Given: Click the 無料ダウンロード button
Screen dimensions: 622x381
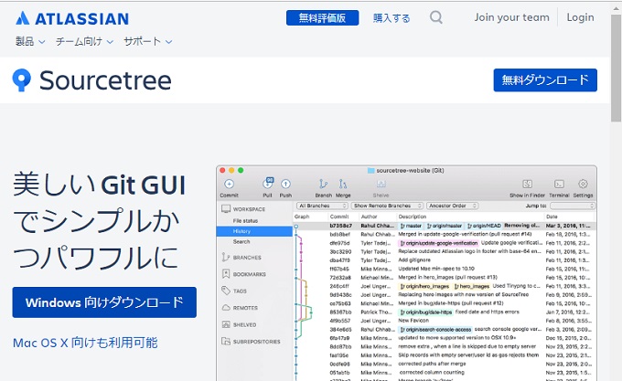Looking at the screenshot, I should [545, 80].
